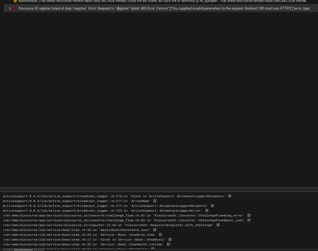Viewport: 318px width, 251px height.
Task: Open source link for the 'Array#map' backtrace line
Action: [x=155, y=201]
